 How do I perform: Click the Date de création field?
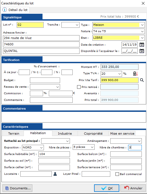click(129, 45)
